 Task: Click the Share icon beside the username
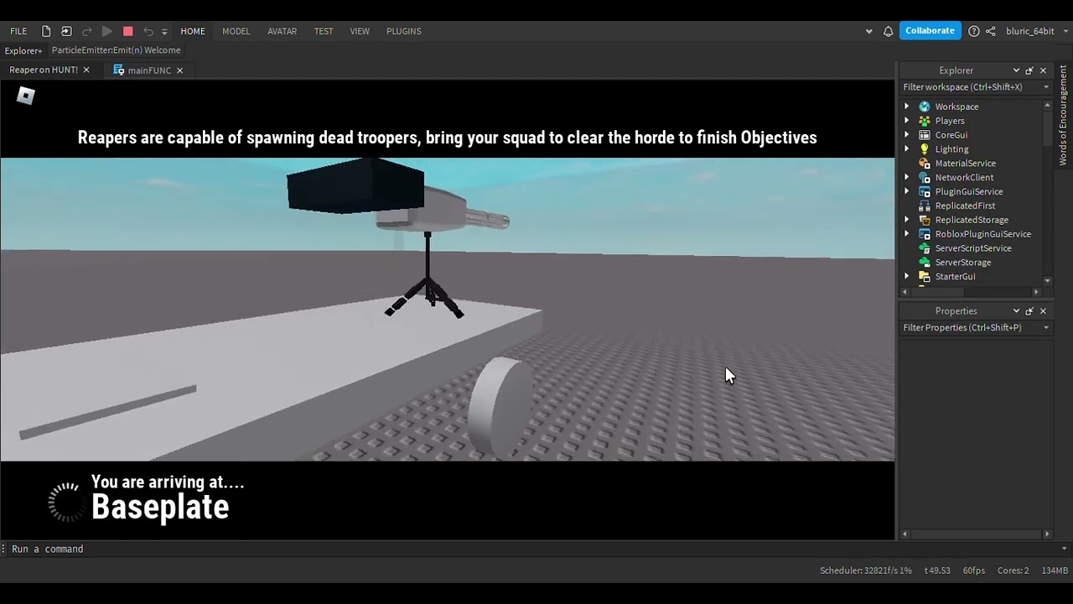click(x=991, y=31)
